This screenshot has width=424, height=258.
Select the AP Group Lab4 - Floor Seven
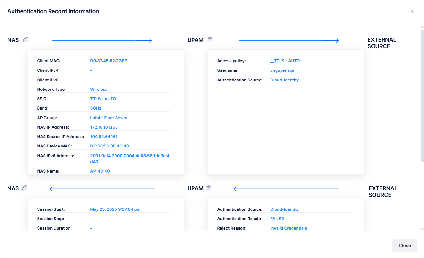(109, 118)
